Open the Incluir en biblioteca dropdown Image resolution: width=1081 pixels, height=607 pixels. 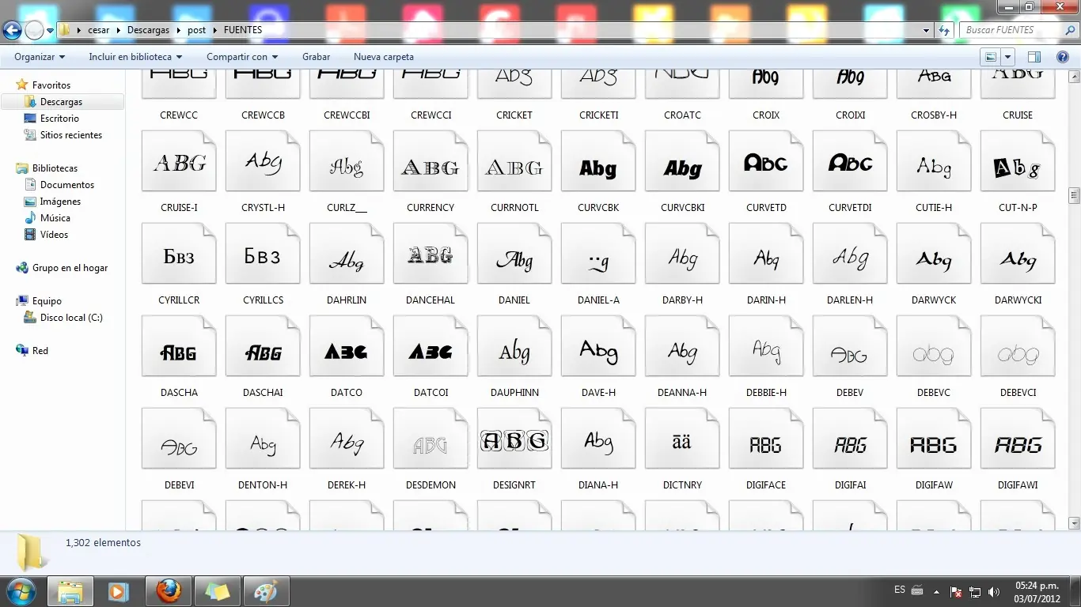click(135, 57)
